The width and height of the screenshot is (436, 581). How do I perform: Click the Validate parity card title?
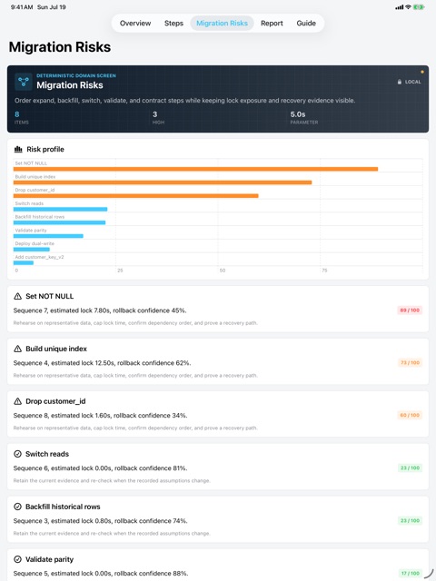(49, 559)
